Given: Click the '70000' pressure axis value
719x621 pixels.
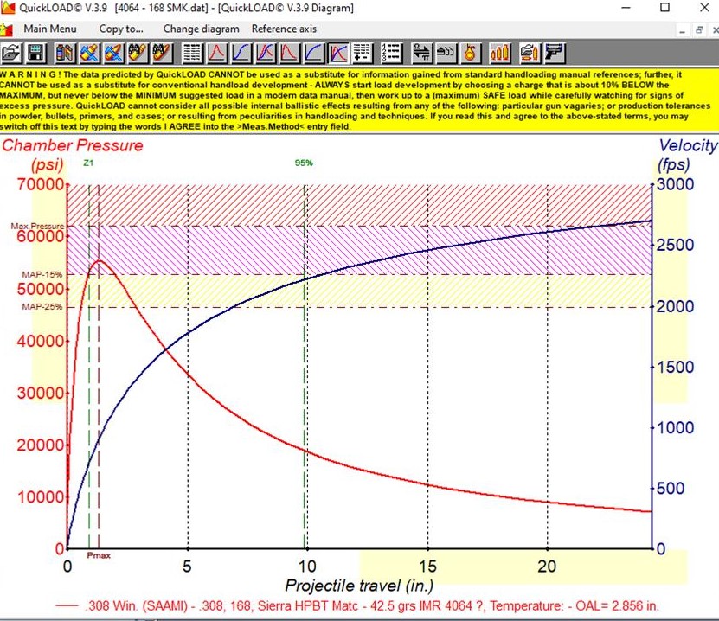Looking at the screenshot, I should point(41,184).
